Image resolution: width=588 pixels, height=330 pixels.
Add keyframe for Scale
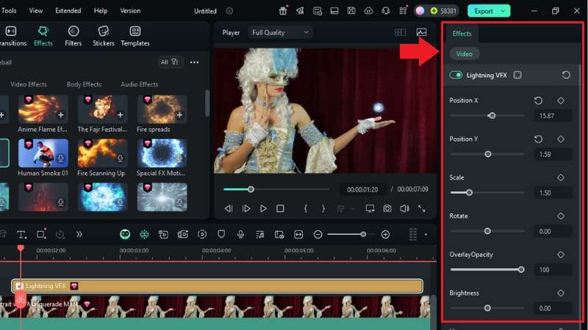561,177
